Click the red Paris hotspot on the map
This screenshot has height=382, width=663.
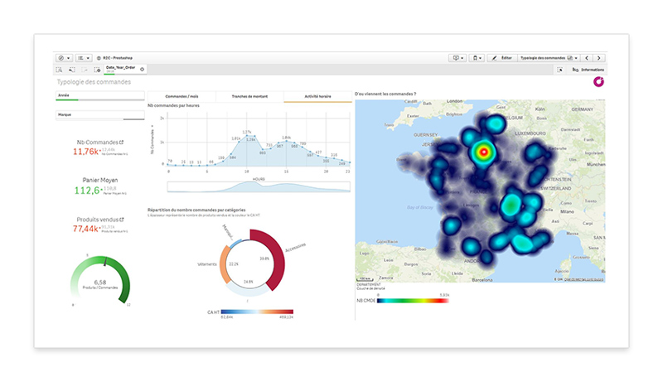click(x=484, y=152)
